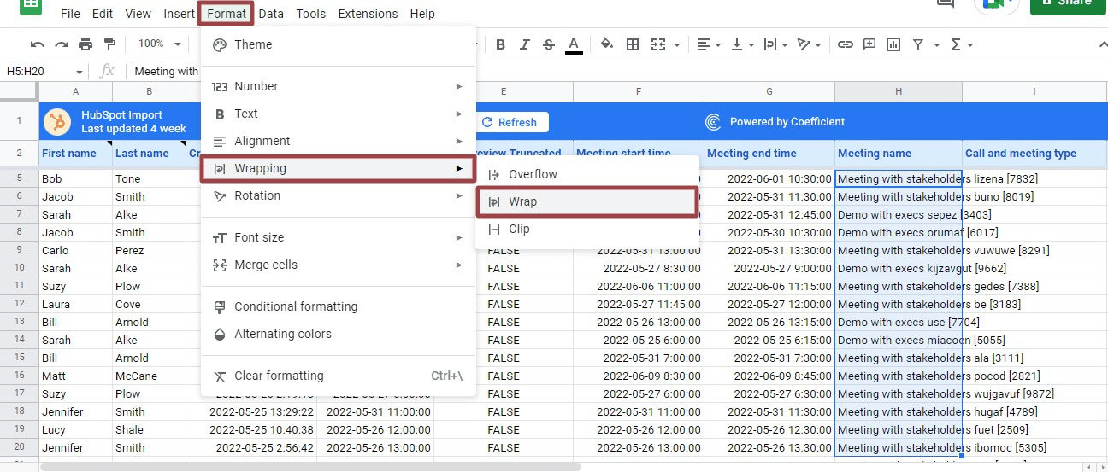Open the text color picker
This screenshot has width=1108, height=472.
[574, 44]
